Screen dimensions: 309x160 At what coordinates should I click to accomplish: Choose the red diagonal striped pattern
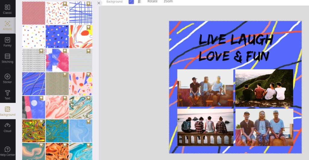[x=33, y=13]
